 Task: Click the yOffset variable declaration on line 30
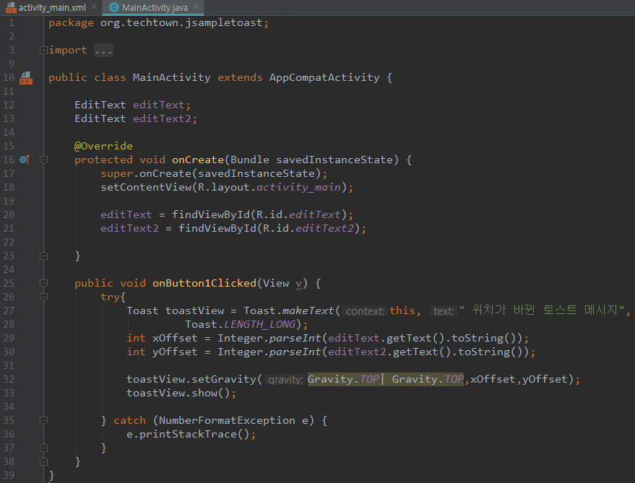tap(175, 352)
